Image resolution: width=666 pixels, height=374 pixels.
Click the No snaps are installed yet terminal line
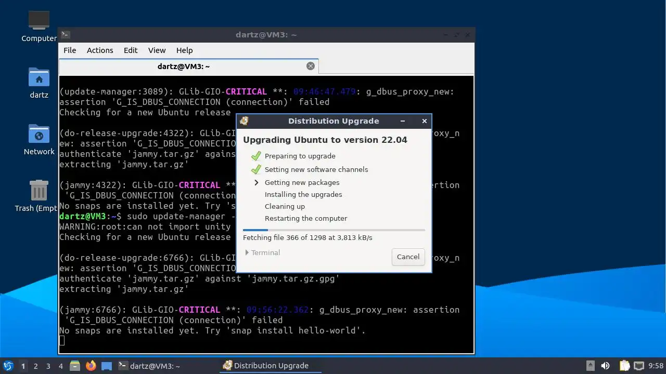(213, 330)
